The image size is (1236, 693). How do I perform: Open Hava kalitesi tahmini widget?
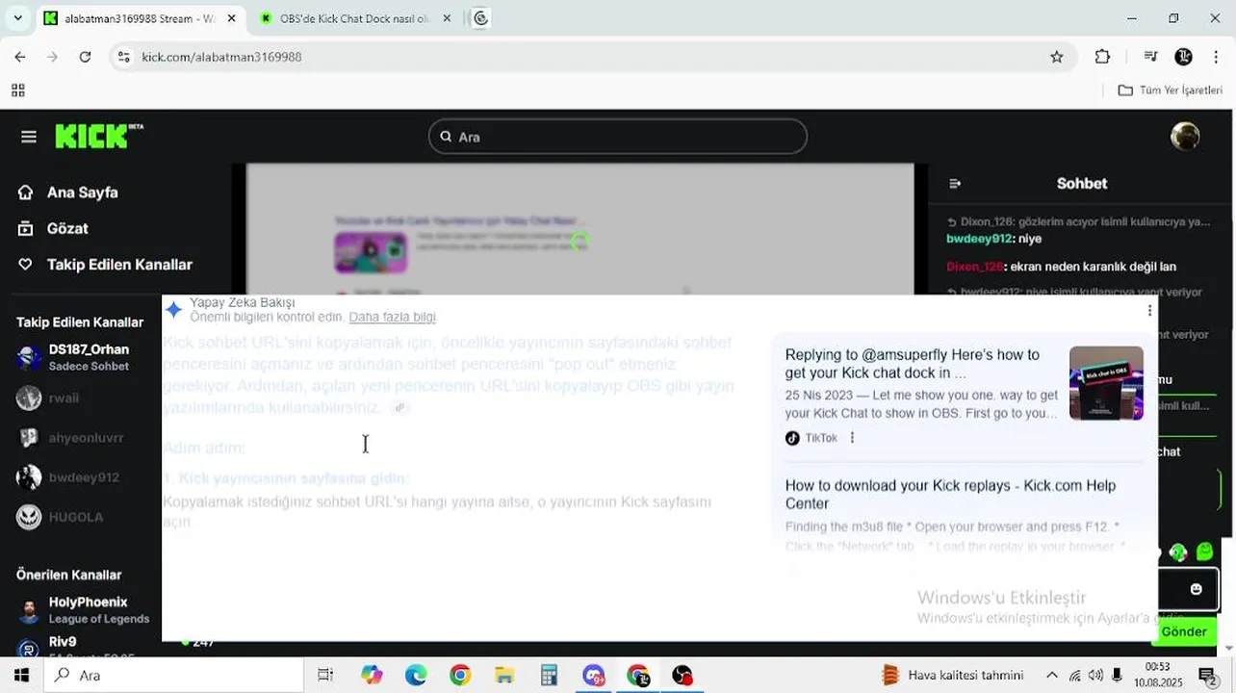[x=953, y=675]
